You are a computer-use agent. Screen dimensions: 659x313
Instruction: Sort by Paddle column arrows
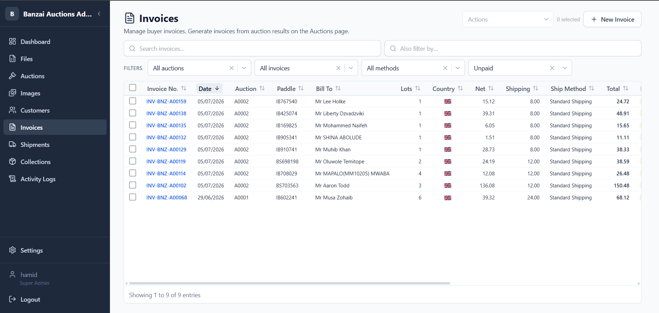301,89
